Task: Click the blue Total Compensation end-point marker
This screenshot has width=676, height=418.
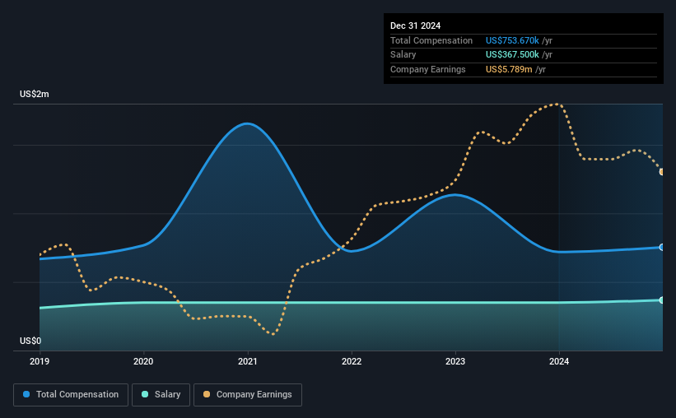Action: click(662, 248)
